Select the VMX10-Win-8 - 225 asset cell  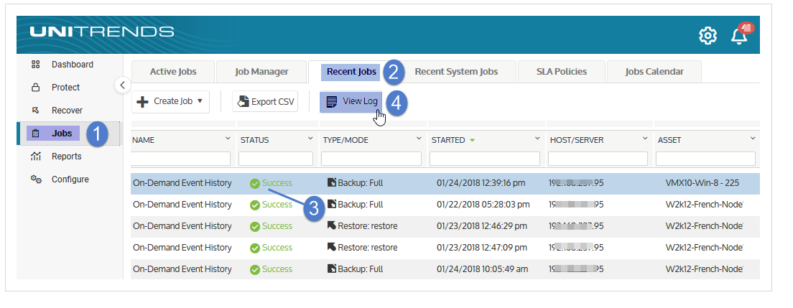(x=702, y=183)
